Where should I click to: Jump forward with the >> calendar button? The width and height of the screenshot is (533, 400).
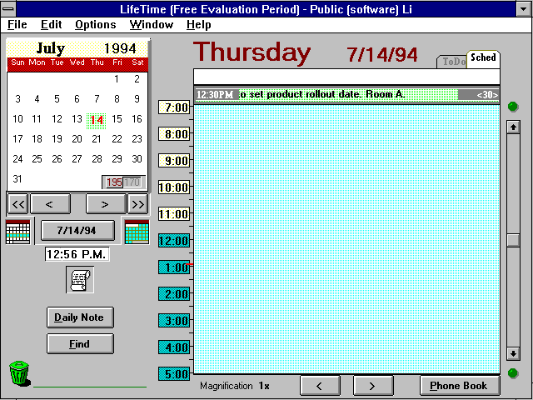pos(137,204)
